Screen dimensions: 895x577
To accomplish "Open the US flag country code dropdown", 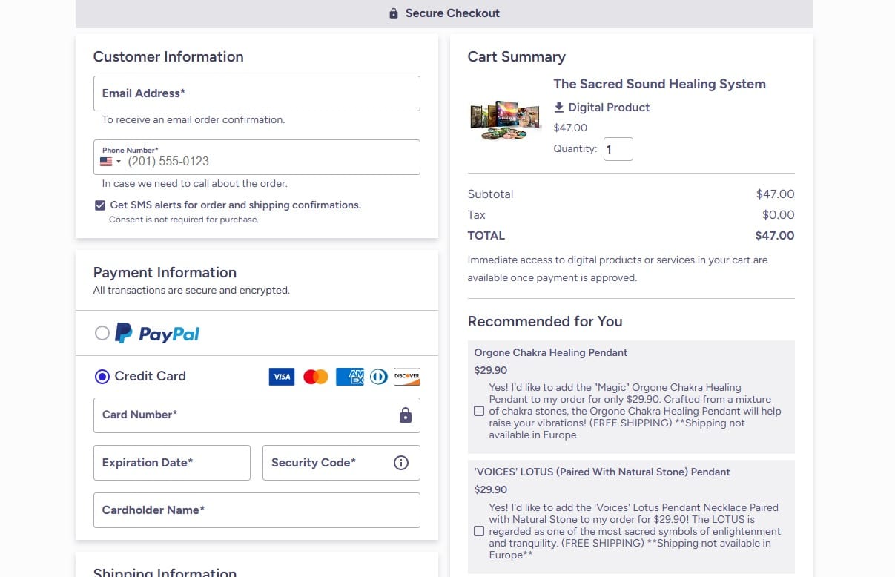I will coord(110,161).
